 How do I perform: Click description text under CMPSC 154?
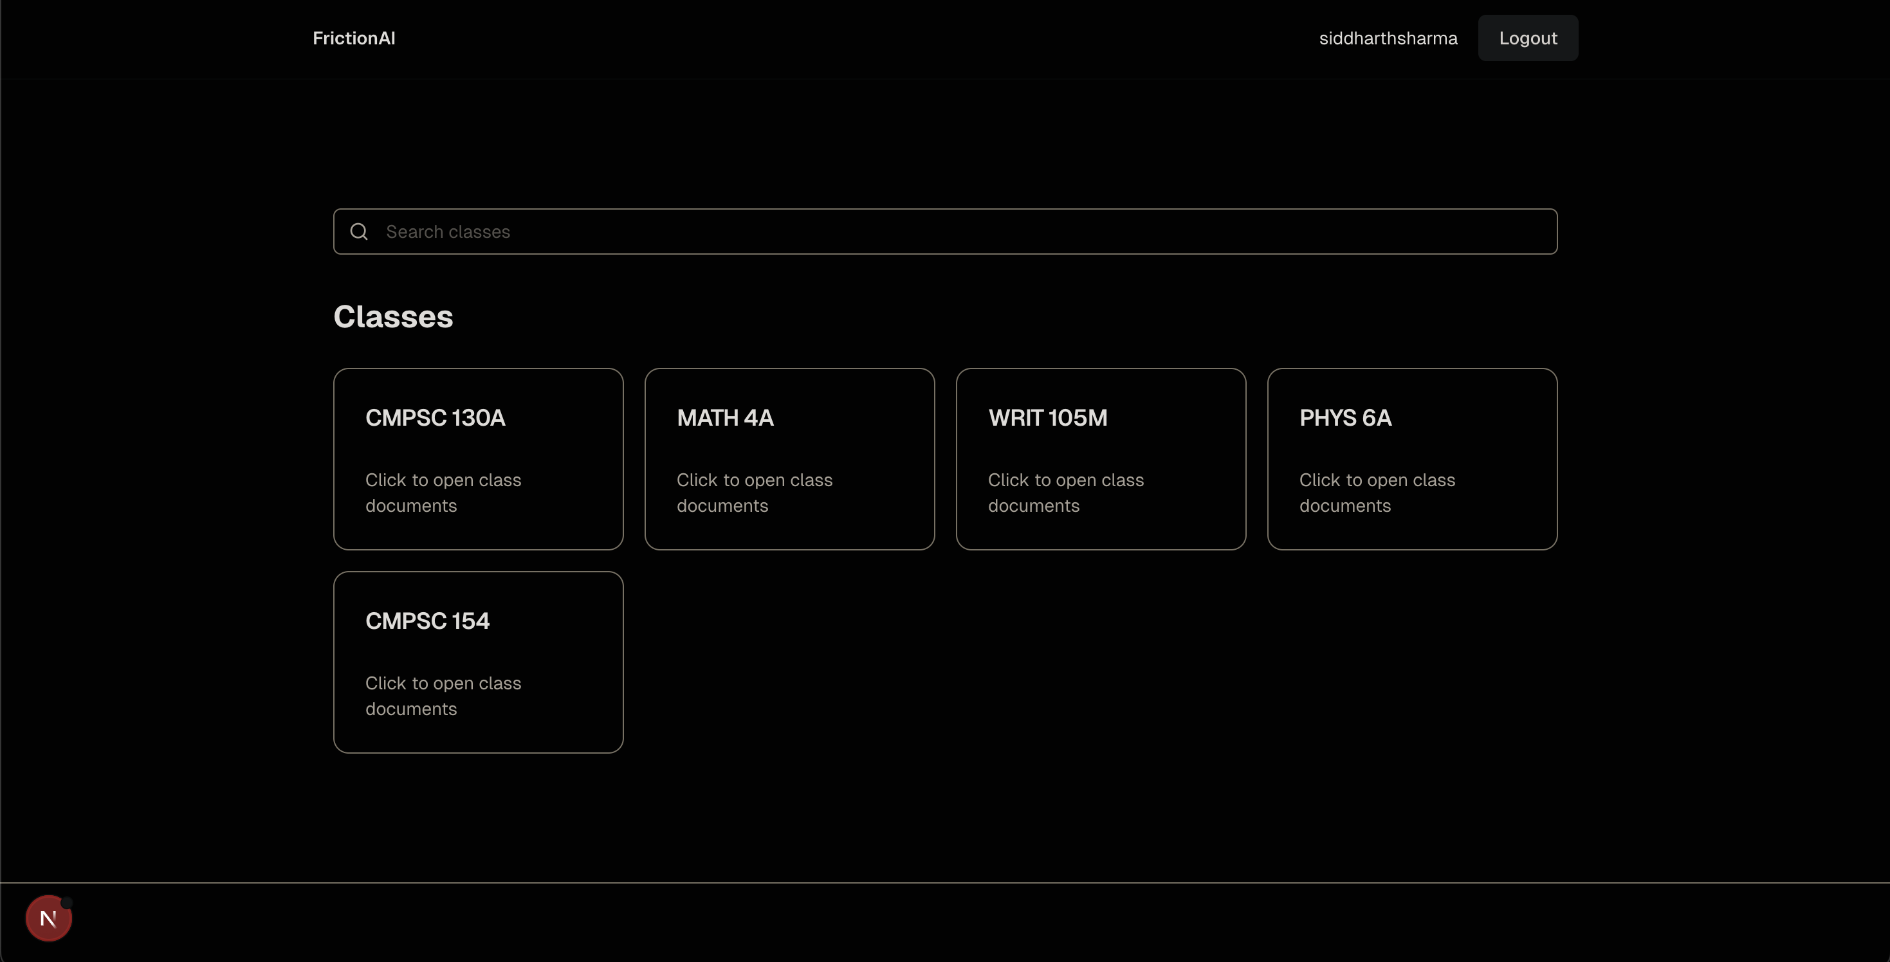click(x=443, y=696)
